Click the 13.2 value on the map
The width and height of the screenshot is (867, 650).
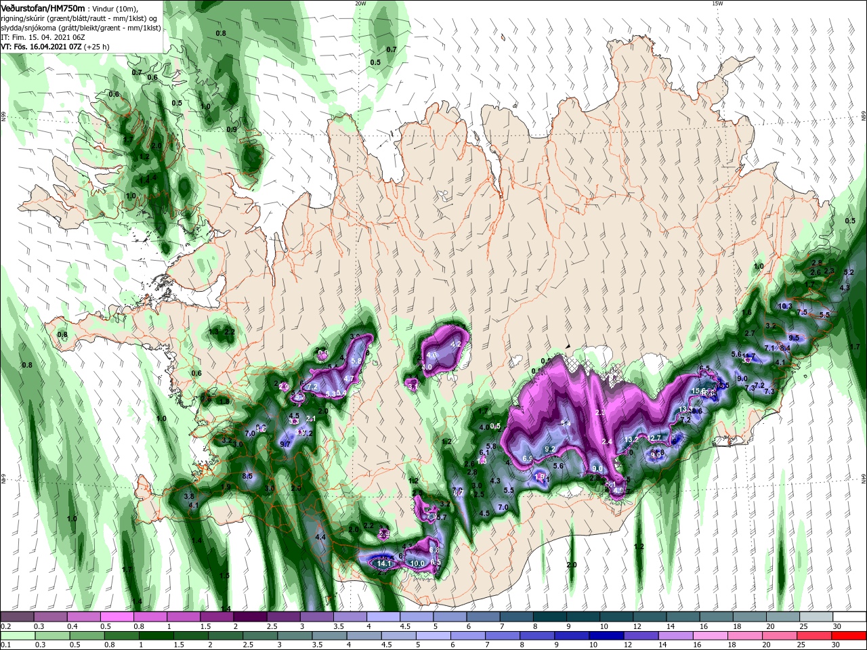pos(631,440)
